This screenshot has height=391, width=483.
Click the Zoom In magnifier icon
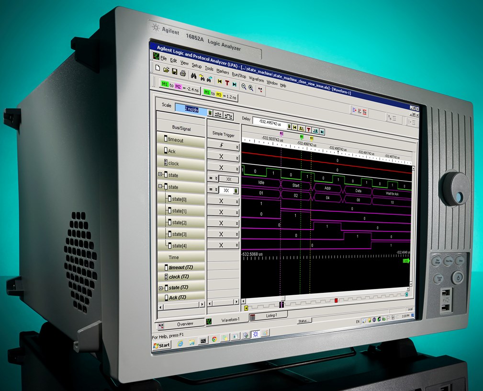tap(250, 87)
